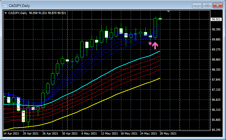The height and width of the screenshot is (140, 226).
Task: Click the 14 Apr 2021 date label
Action: (x=11, y=134)
